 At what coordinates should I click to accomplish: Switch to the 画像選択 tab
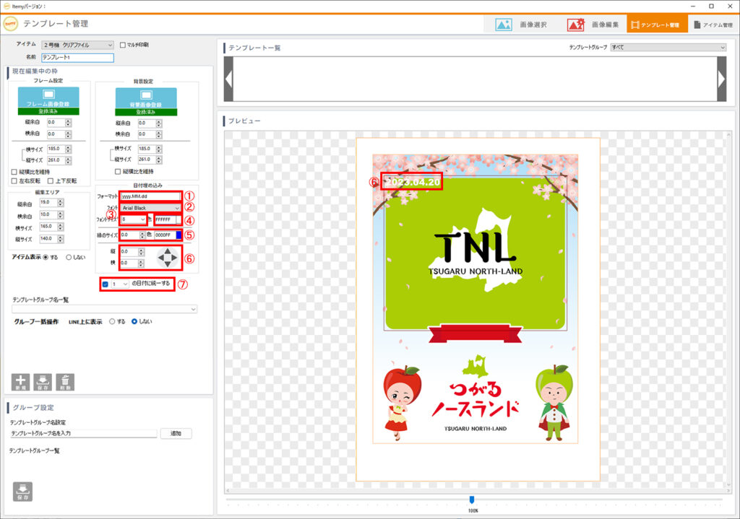521,25
